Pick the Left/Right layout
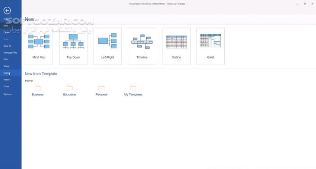 tap(107, 46)
